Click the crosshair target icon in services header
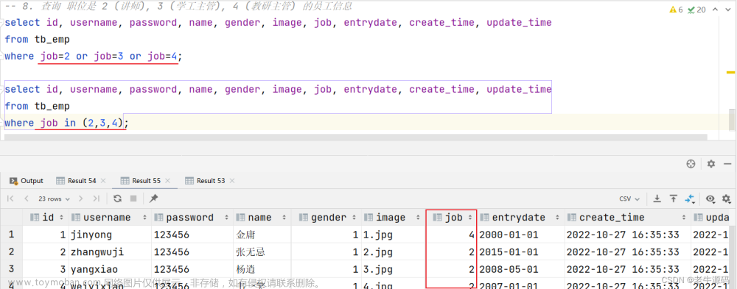The height and width of the screenshot is (289, 737). coord(691,164)
